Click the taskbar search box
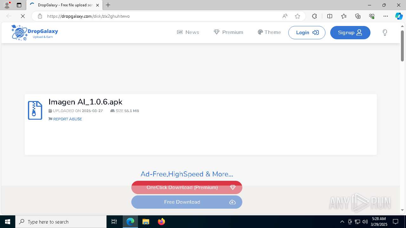Viewport: 406px width, 228px height. click(x=61, y=222)
